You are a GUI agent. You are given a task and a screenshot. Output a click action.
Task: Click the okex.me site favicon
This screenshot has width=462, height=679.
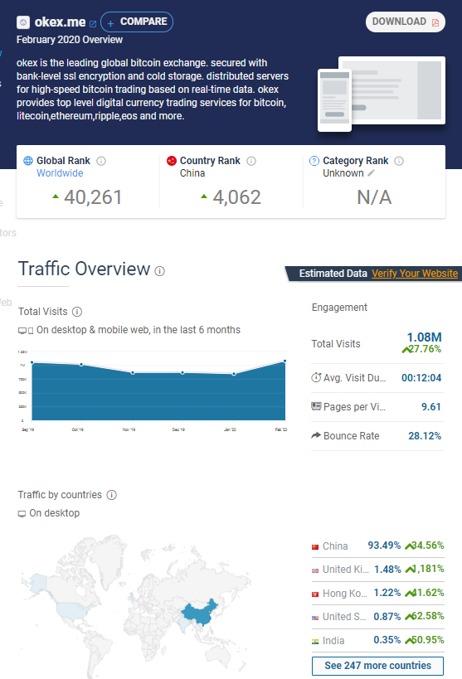click(x=23, y=22)
